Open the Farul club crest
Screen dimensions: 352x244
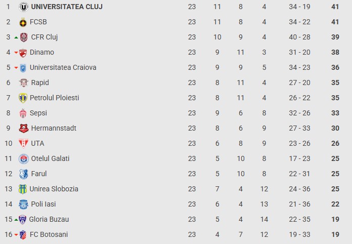tap(24, 174)
